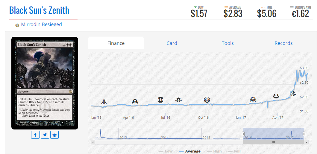Click the Aether Revolt set marker
Viewport: 317px width, 154px height.
pyautogui.click(x=253, y=100)
